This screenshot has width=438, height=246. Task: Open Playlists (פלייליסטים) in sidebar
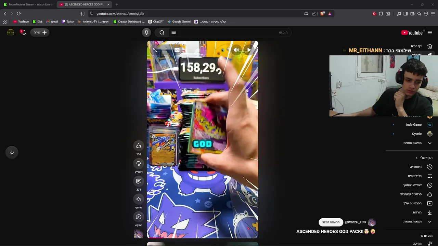click(x=420, y=176)
